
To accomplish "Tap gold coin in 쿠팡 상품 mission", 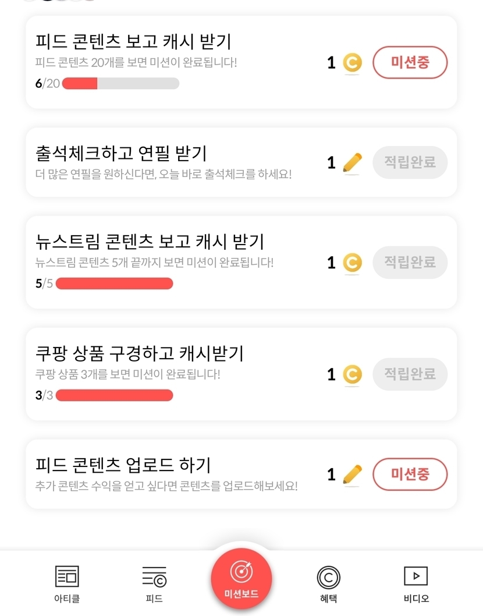I will pyautogui.click(x=352, y=374).
